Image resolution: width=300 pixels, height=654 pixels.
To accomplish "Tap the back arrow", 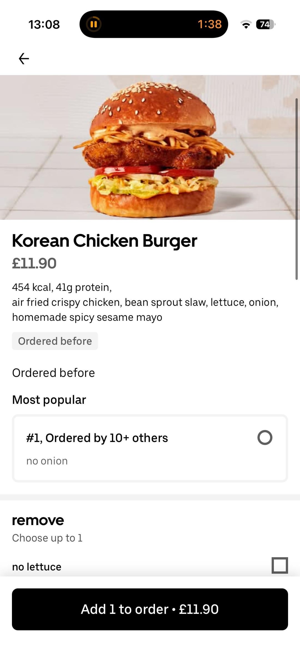I will click(x=24, y=58).
